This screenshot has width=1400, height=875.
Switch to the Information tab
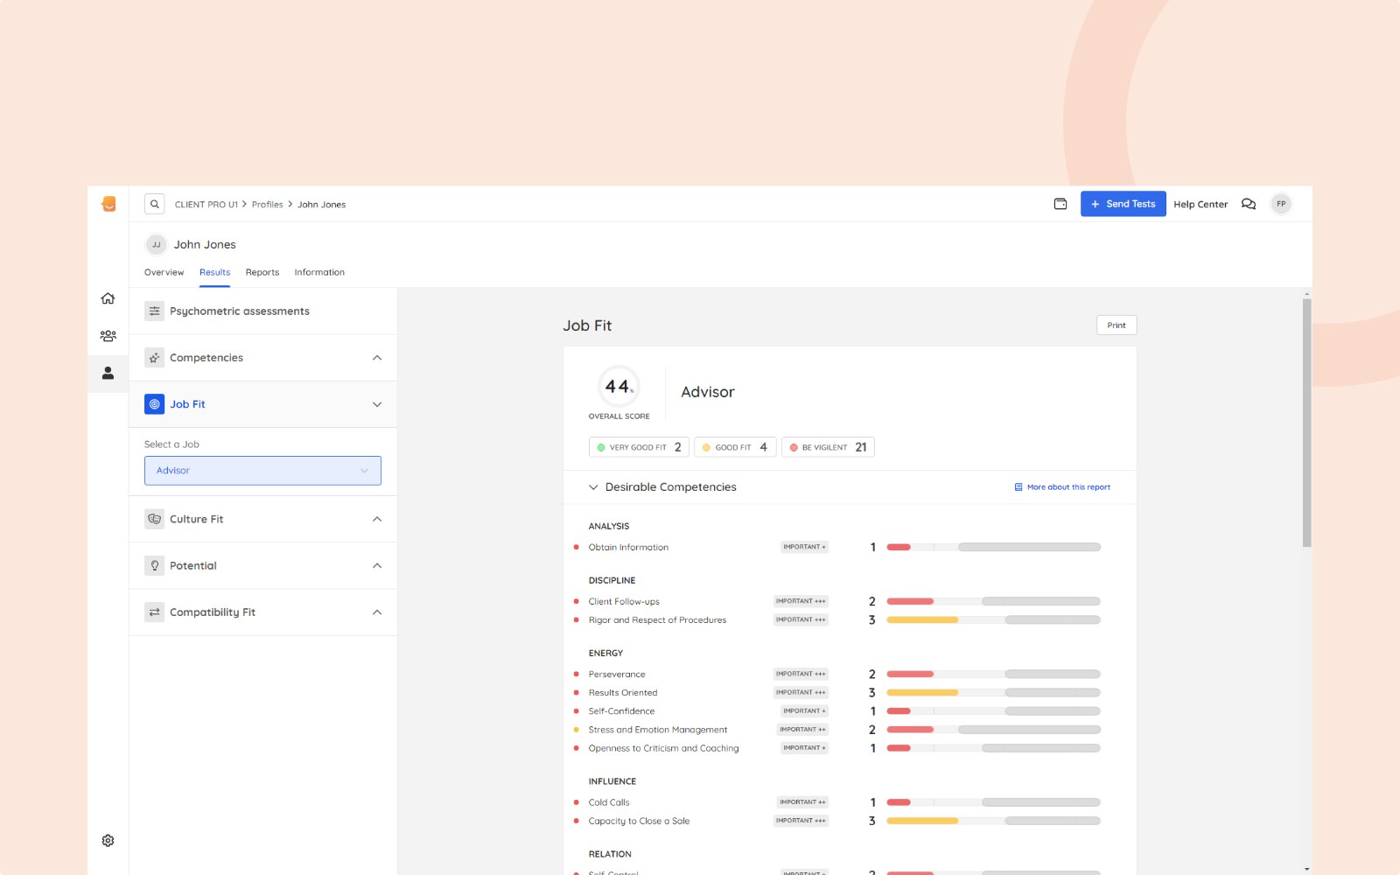coord(319,272)
